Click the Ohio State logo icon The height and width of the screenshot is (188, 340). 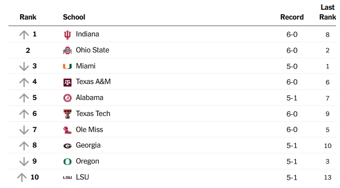[67, 50]
